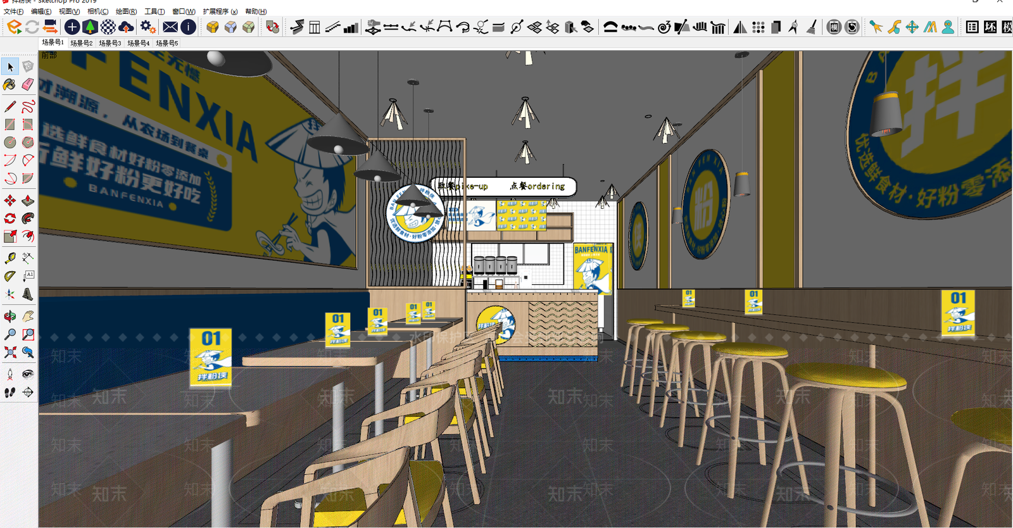The height and width of the screenshot is (528, 1013).
Task: Select the Follow Me tool
Action: click(28, 218)
